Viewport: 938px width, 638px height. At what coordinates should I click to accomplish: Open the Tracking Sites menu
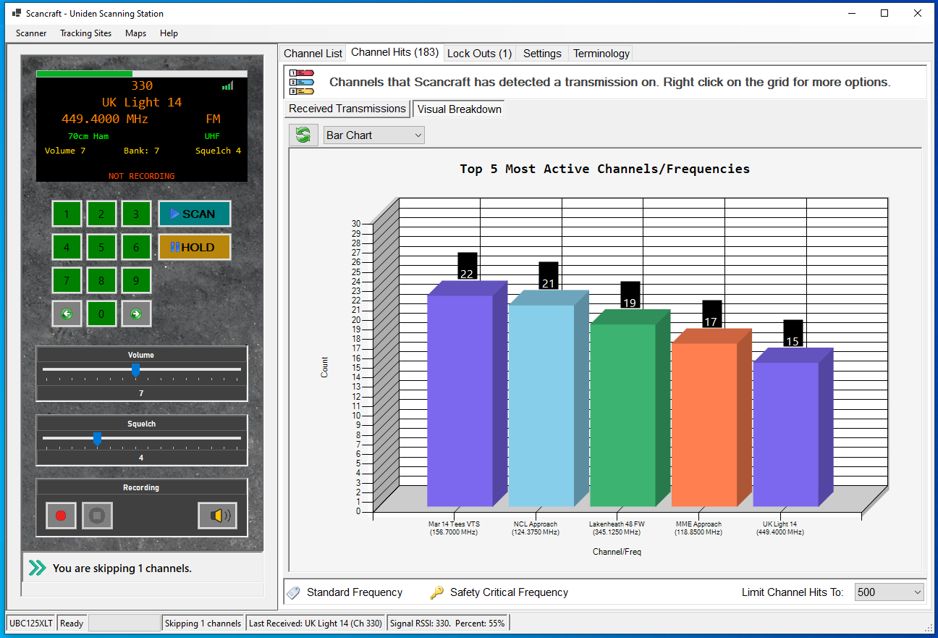pos(85,33)
